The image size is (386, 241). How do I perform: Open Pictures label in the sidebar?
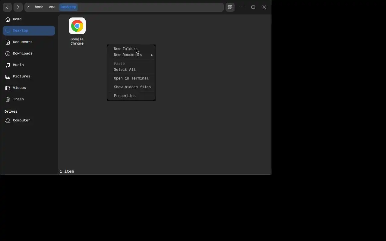coord(22,77)
